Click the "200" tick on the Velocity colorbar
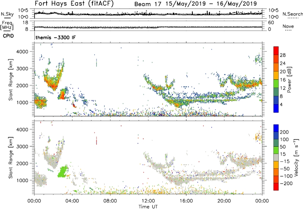The image size is (303, 209). (284, 132)
